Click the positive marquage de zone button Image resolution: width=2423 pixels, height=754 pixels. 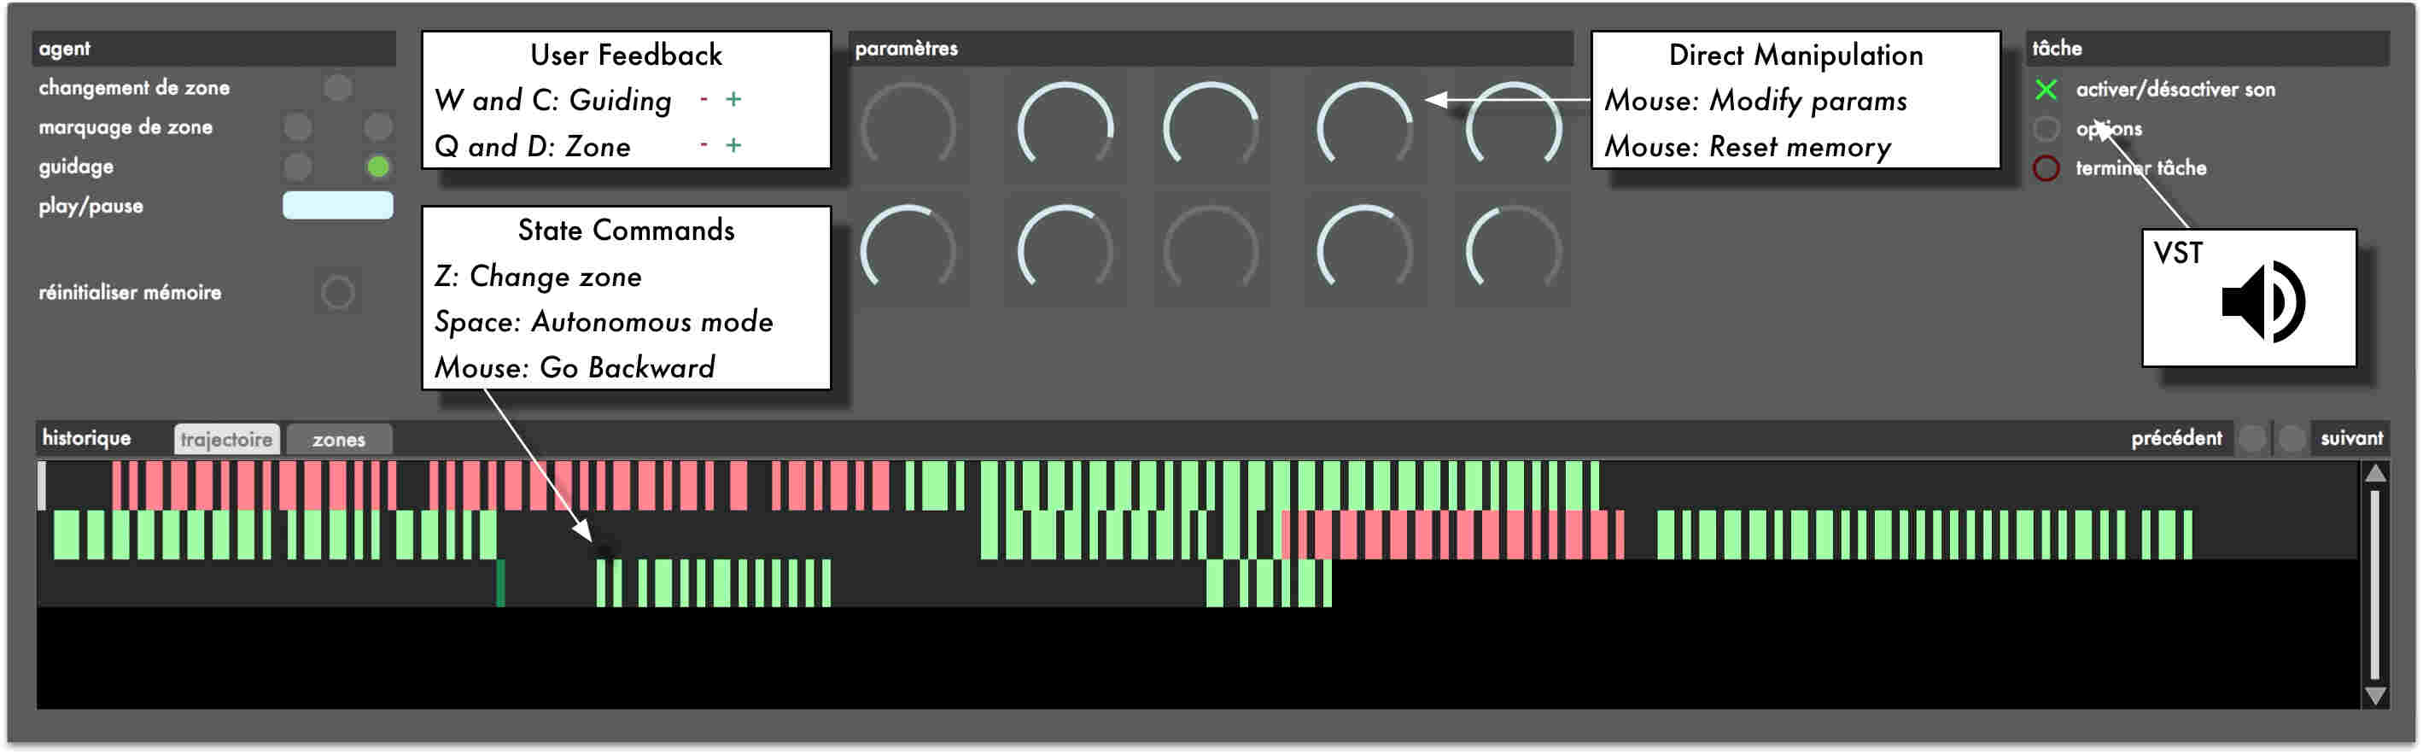click(x=378, y=126)
